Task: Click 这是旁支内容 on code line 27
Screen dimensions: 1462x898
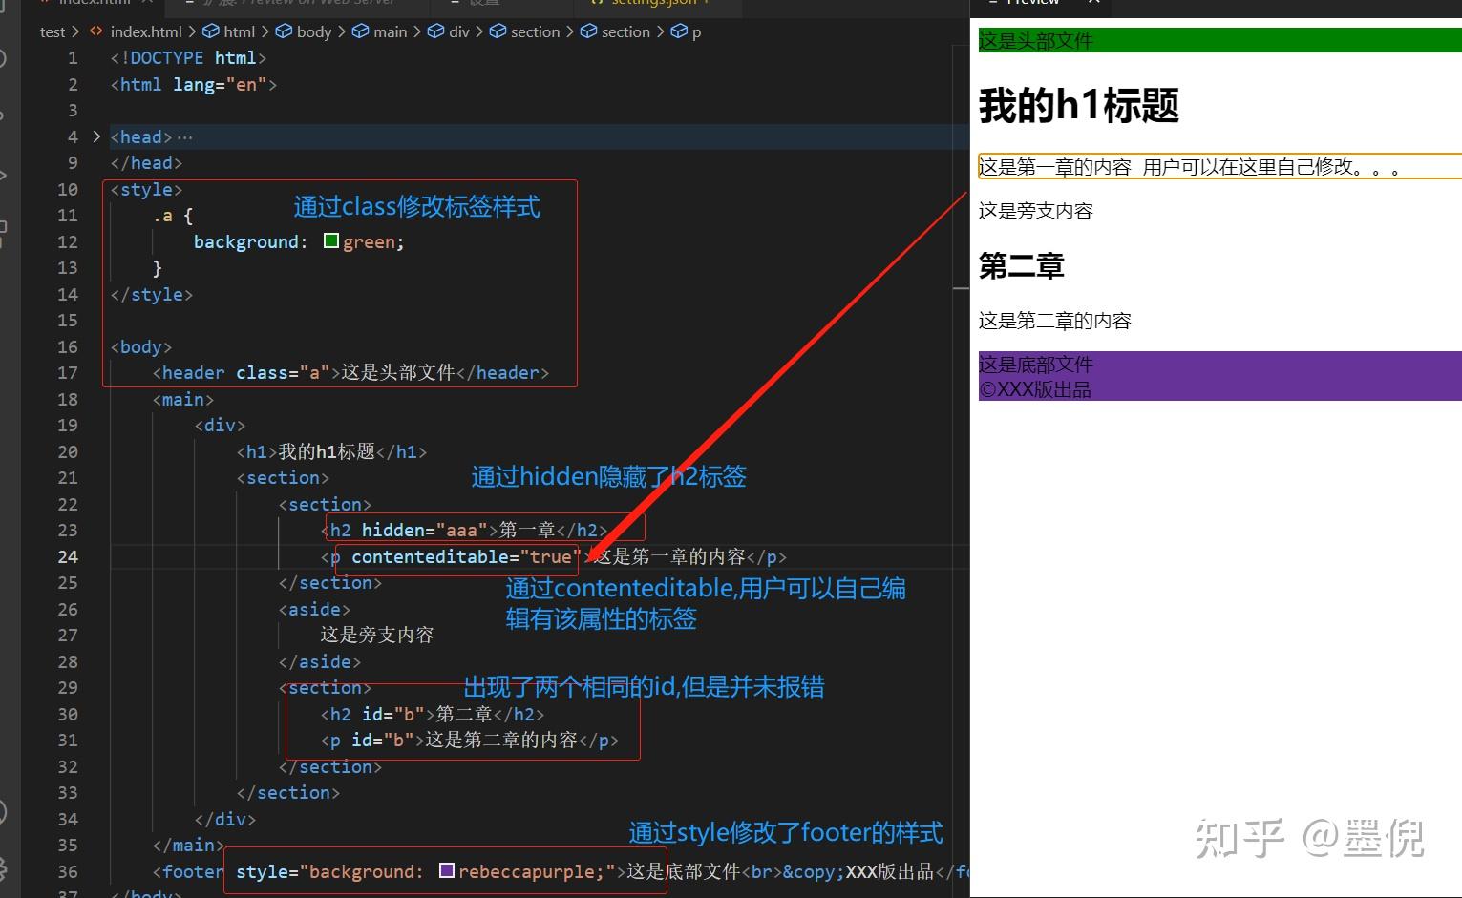Action: tap(377, 635)
